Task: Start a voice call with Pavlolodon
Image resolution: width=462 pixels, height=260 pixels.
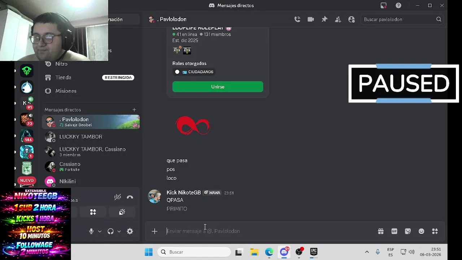Action: coord(297,19)
